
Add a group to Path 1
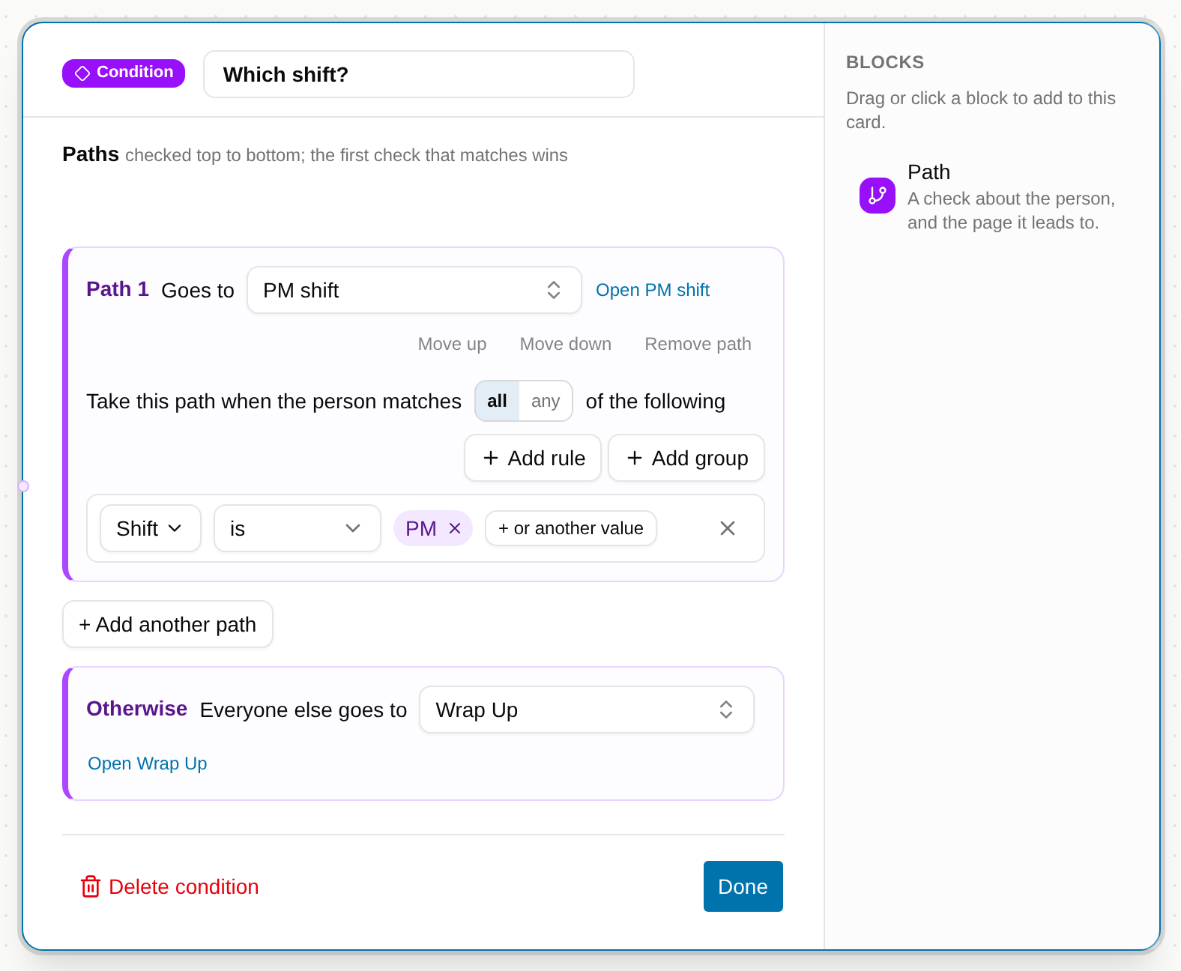click(x=686, y=458)
